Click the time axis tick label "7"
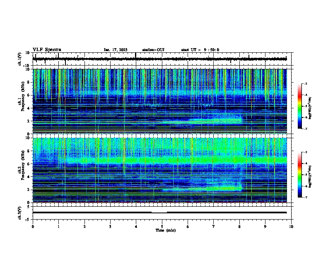328x254 pixels. coord(214,227)
